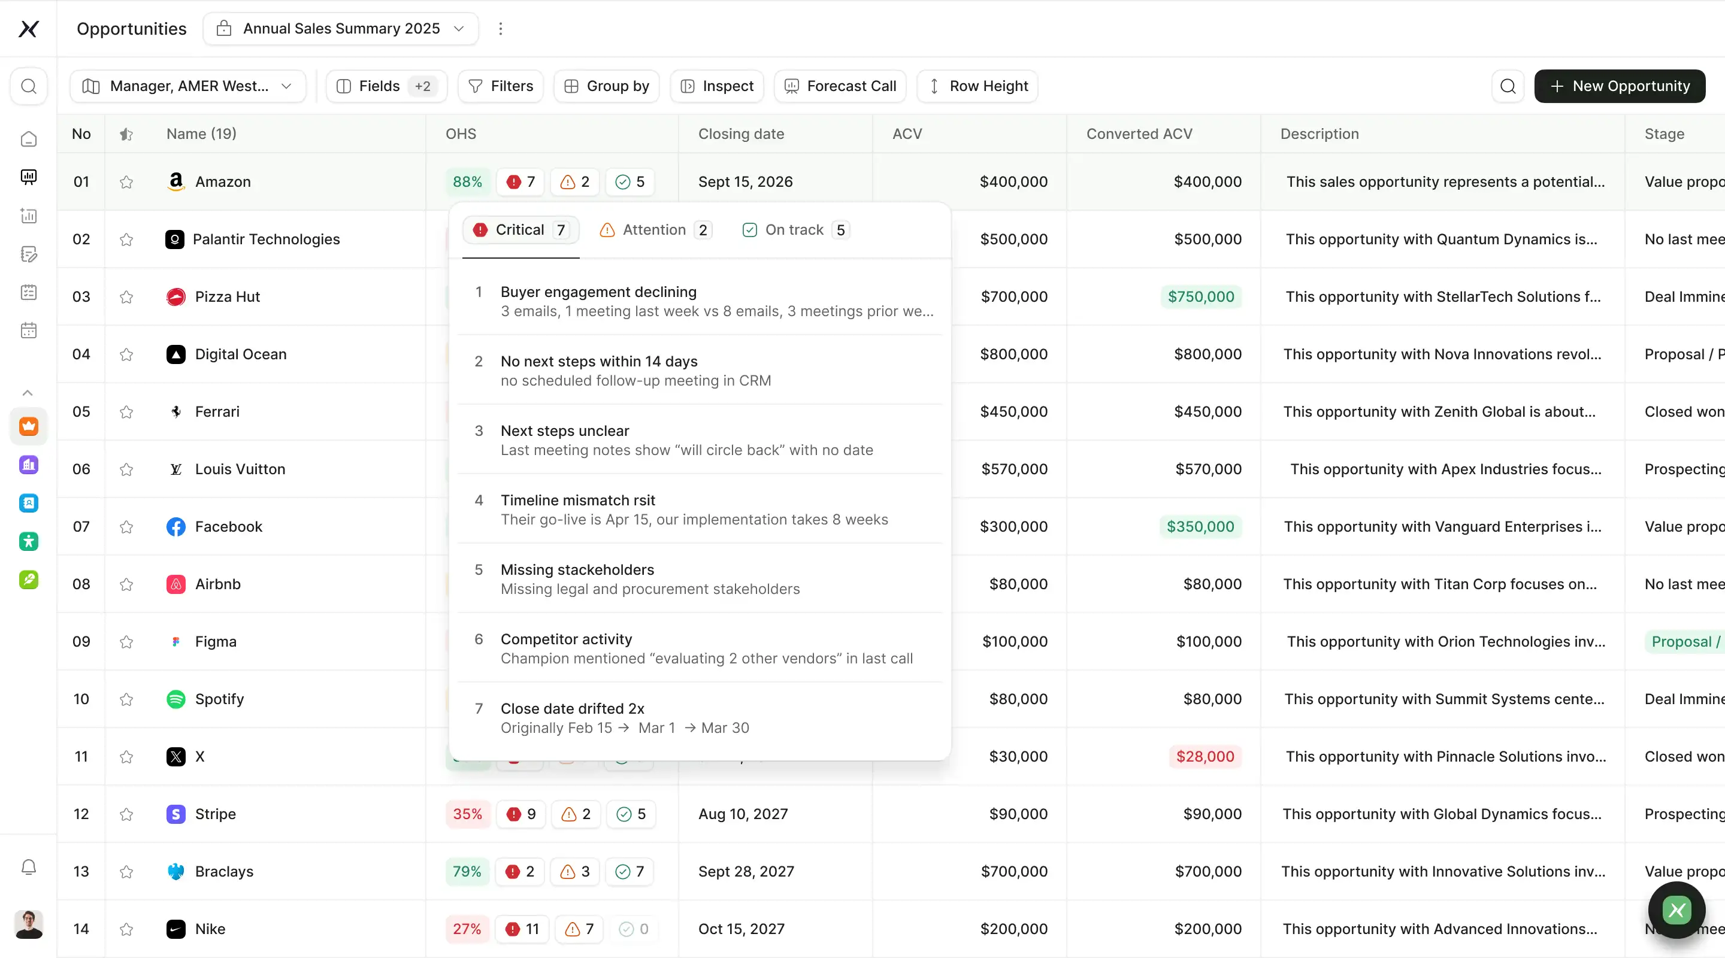Open the Filters menu
This screenshot has height=958, width=1725.
[501, 86]
